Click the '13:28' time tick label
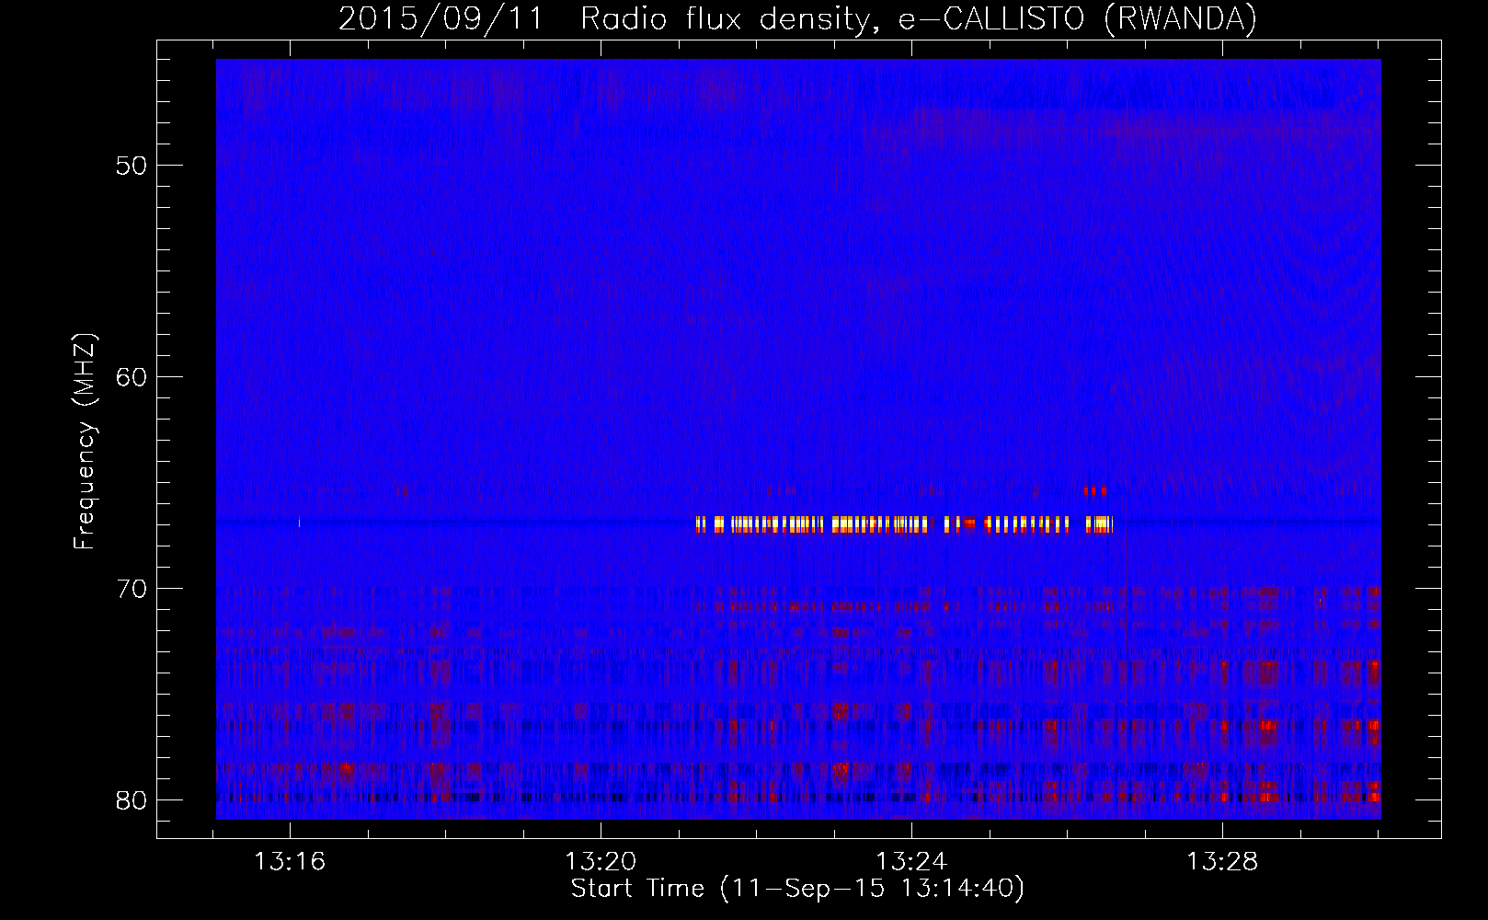 [1222, 862]
